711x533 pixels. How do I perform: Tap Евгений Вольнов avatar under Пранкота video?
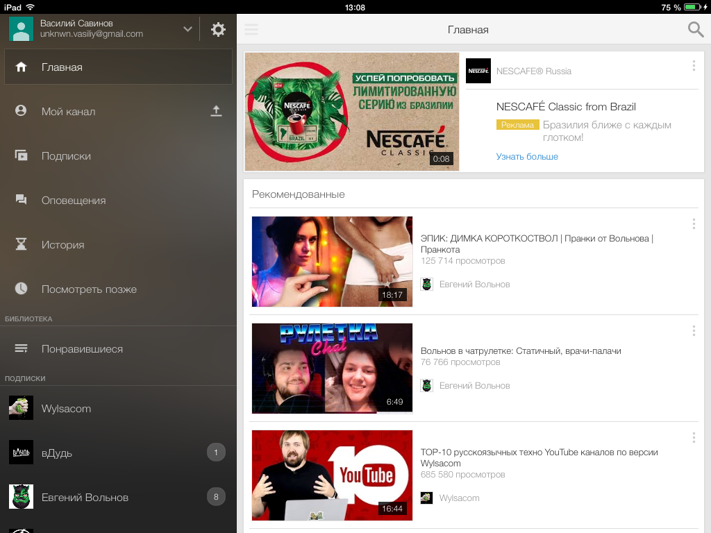point(427,284)
